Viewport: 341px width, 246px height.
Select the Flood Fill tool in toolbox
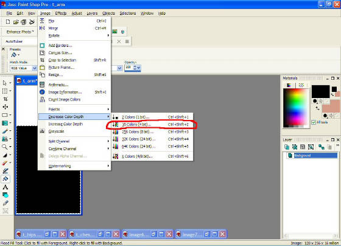click(5, 179)
